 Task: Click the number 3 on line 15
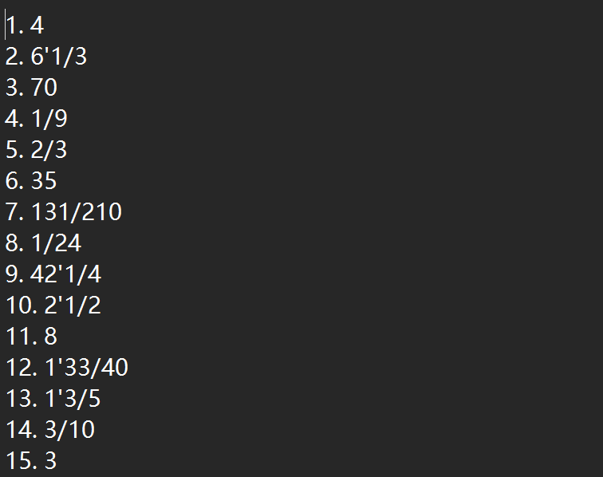tap(51, 461)
